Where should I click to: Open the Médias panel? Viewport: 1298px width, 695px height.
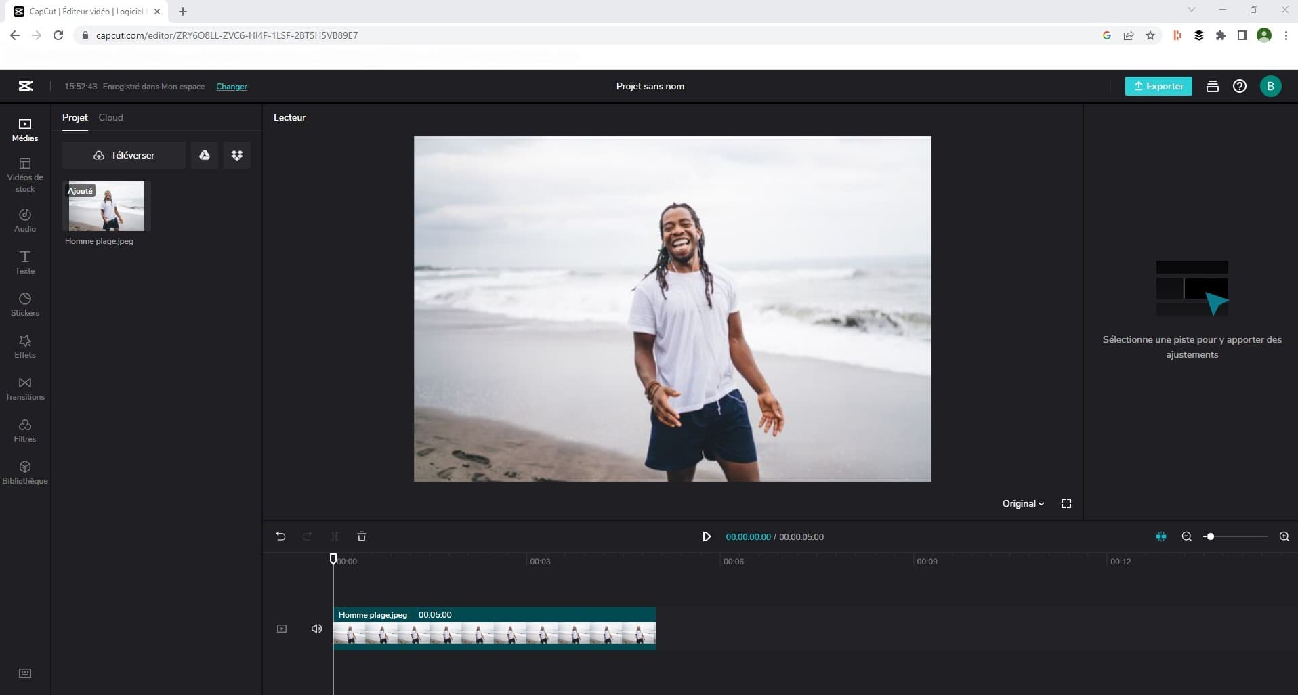coord(24,130)
